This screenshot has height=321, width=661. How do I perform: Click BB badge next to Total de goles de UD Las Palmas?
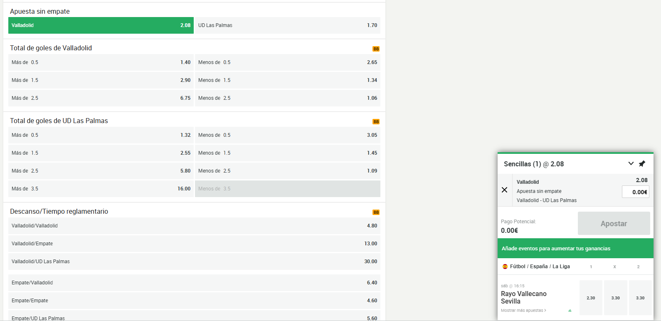(376, 122)
